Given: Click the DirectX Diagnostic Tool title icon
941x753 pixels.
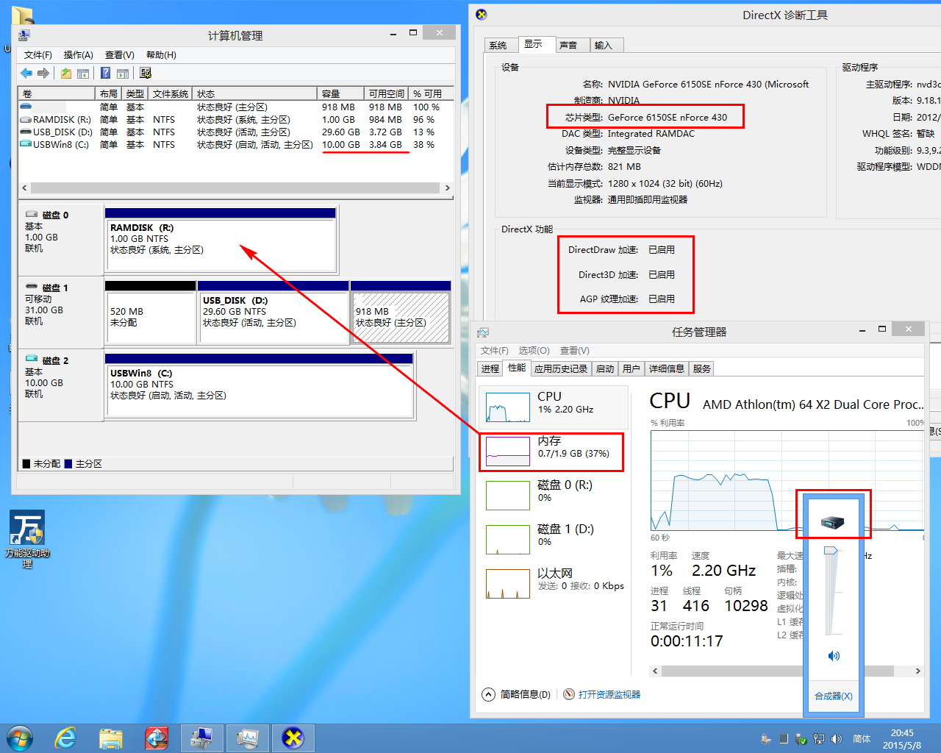Looking at the screenshot, I should (x=482, y=14).
